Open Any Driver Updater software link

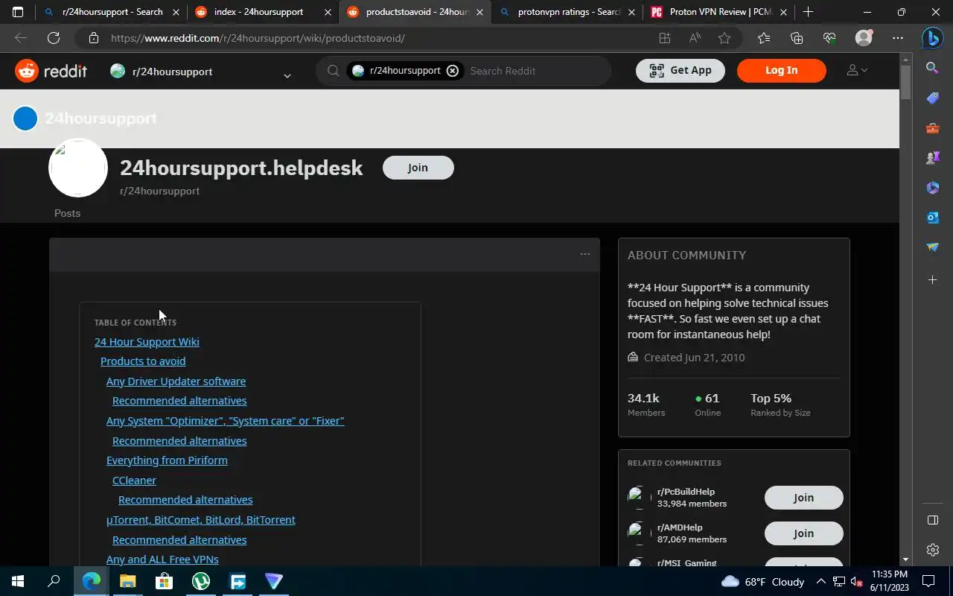pyautogui.click(x=176, y=381)
